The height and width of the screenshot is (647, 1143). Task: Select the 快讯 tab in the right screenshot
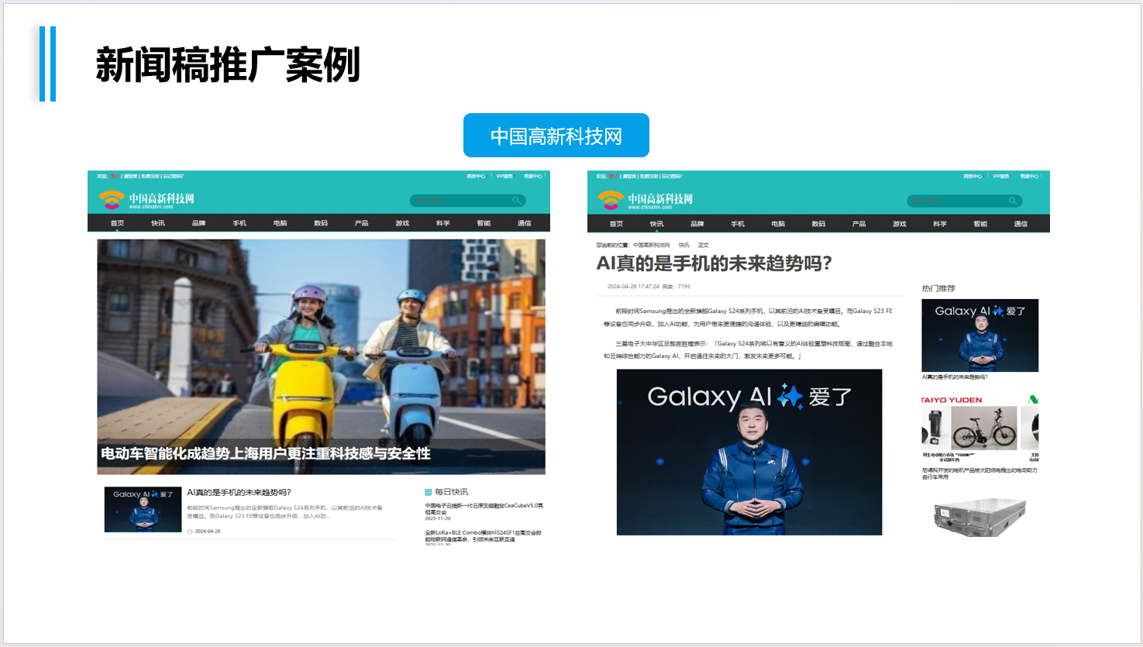tap(657, 224)
